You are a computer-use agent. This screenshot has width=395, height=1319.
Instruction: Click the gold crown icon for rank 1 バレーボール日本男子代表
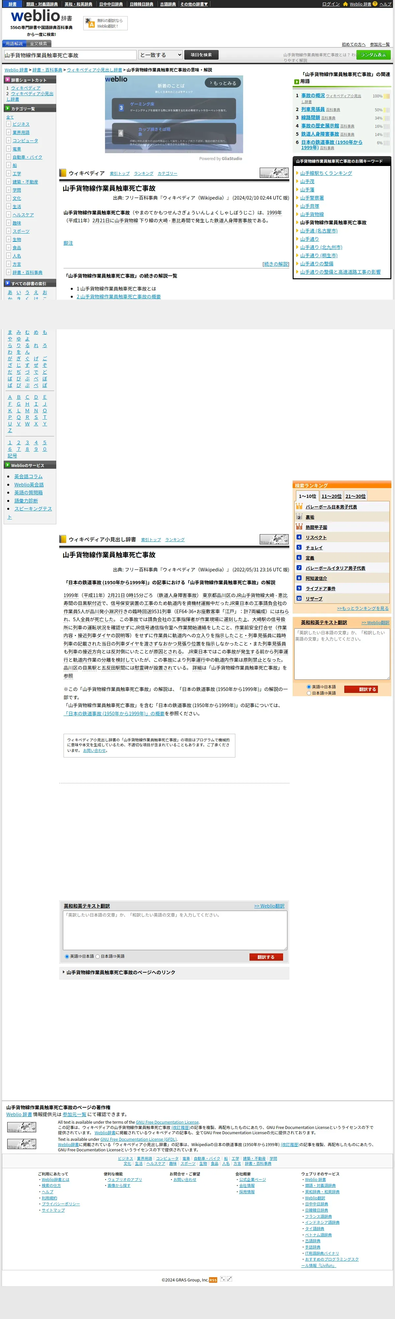299,507
